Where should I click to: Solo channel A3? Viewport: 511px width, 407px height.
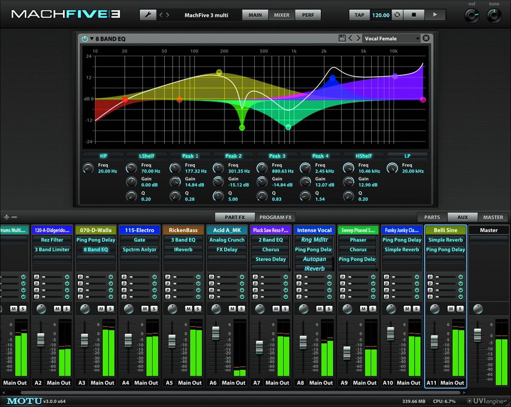(x=110, y=308)
